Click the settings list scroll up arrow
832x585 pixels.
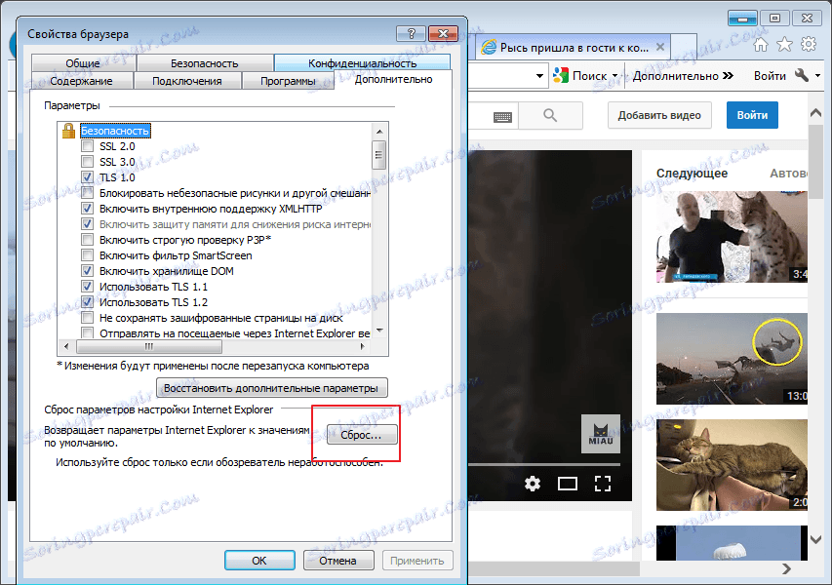point(379,131)
